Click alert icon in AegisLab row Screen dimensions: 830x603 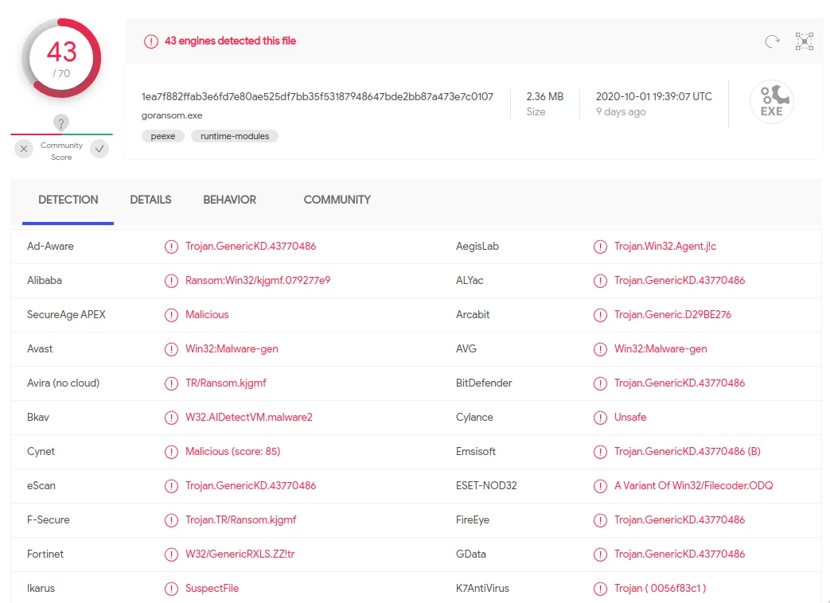pyautogui.click(x=600, y=247)
